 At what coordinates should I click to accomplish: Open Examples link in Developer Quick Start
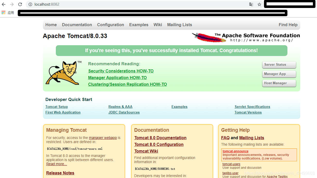pos(179,107)
